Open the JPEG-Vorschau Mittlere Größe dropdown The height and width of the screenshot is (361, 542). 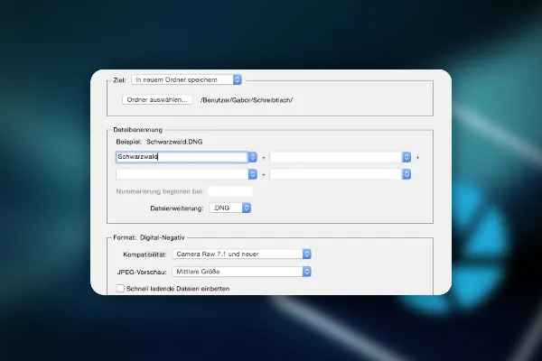(241, 272)
